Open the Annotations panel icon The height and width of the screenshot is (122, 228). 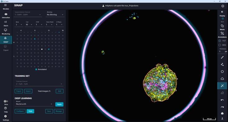coord(222,33)
